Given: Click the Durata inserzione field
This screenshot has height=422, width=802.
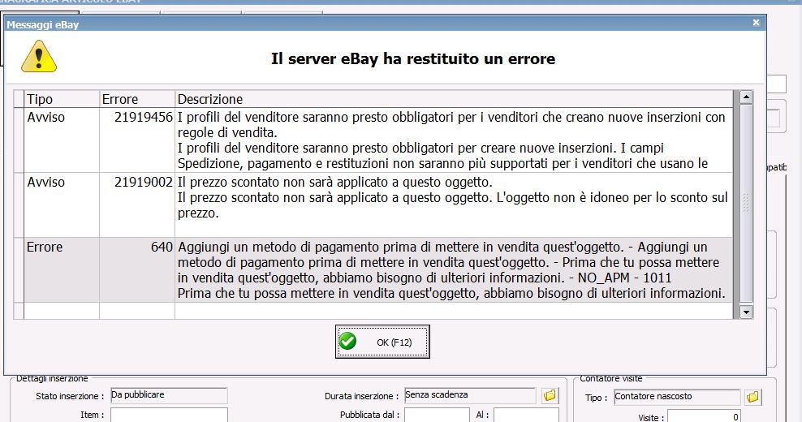Looking at the screenshot, I should [x=470, y=395].
